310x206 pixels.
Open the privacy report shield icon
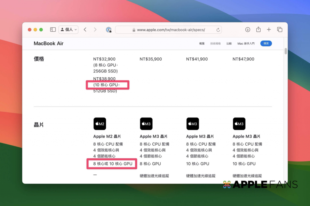pyautogui.click(x=109, y=30)
